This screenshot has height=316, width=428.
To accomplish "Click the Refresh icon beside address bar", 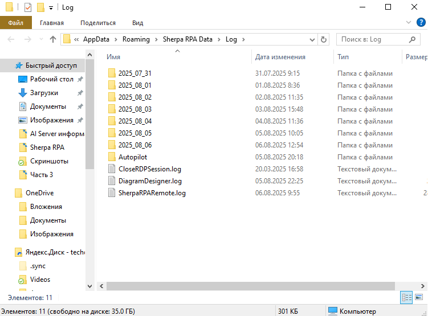I will pyautogui.click(x=324, y=39).
